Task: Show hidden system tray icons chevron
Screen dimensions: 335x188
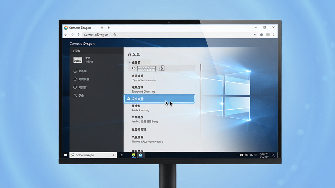Action: (x=238, y=155)
